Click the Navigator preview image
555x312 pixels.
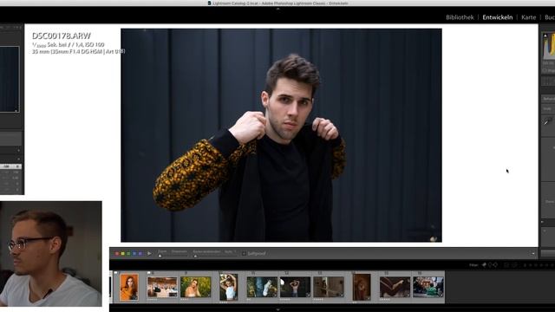10,79
